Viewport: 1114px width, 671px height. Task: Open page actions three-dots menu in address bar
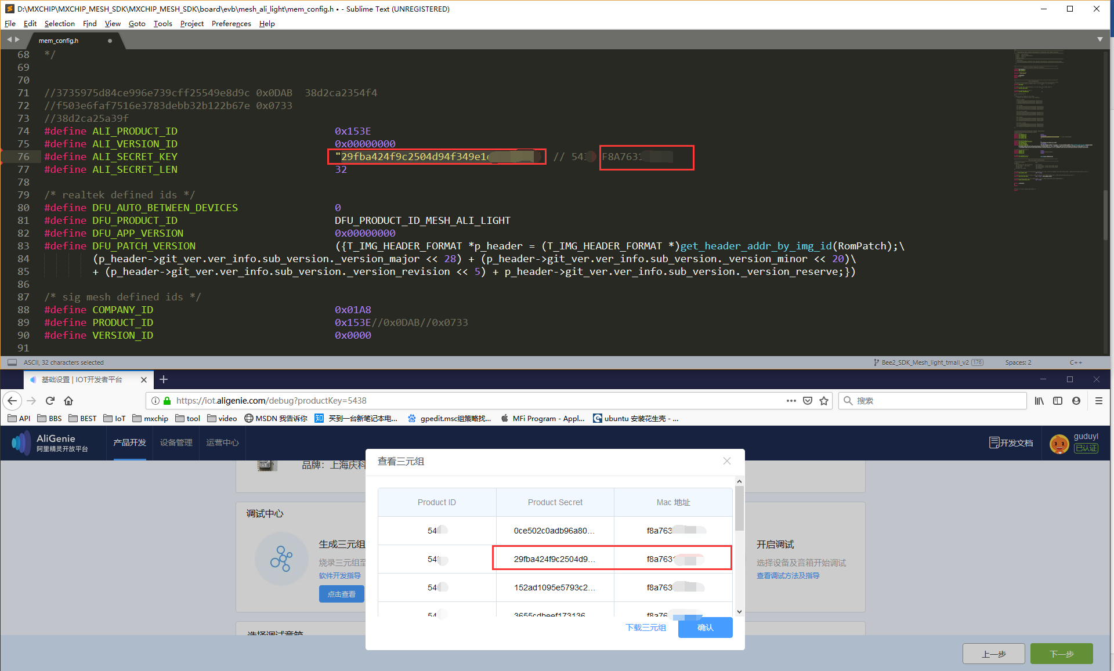point(791,401)
